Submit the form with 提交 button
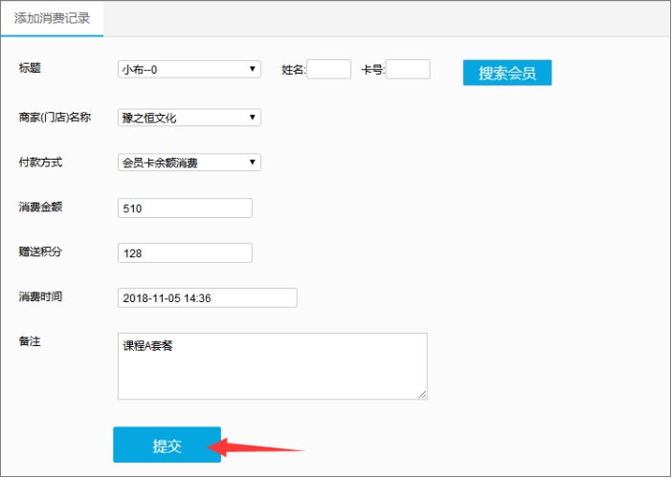 (168, 445)
